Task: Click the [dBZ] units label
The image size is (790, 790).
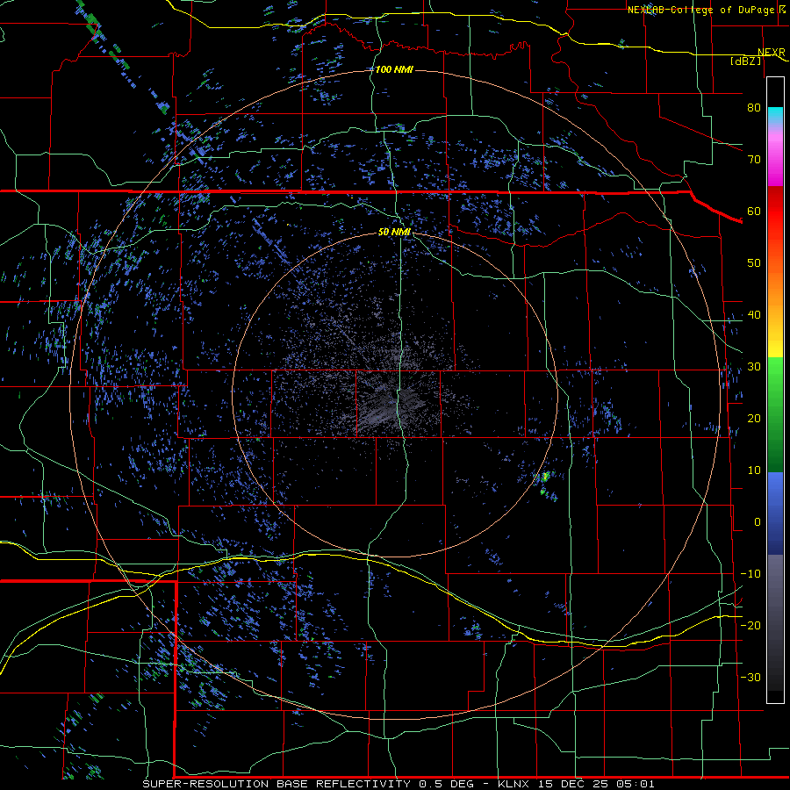Action: [x=745, y=61]
